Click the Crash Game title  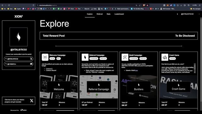pyautogui.click(x=174, y=55)
